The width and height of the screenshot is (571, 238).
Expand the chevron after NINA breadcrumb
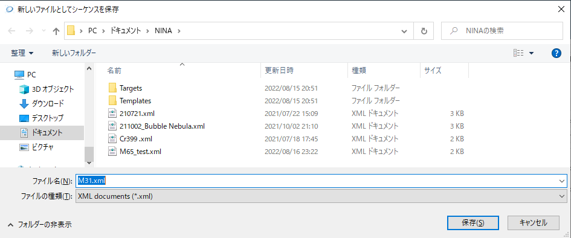(179, 31)
